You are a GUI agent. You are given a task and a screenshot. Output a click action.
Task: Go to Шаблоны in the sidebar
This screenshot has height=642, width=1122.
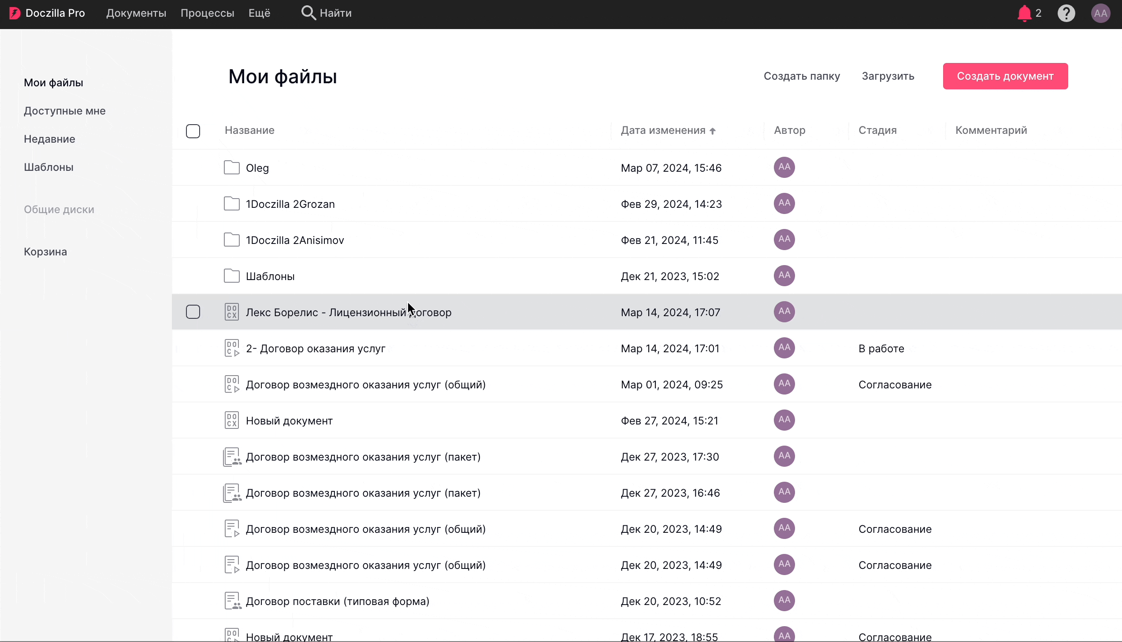point(48,167)
